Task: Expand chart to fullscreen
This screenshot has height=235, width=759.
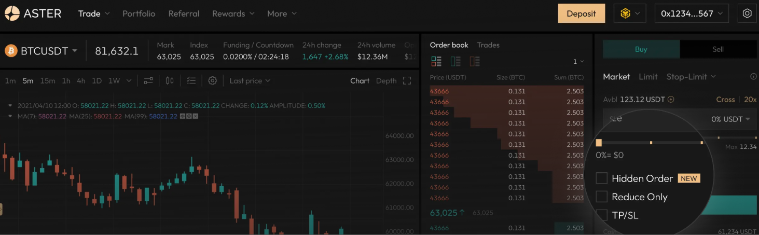Action: (x=407, y=80)
